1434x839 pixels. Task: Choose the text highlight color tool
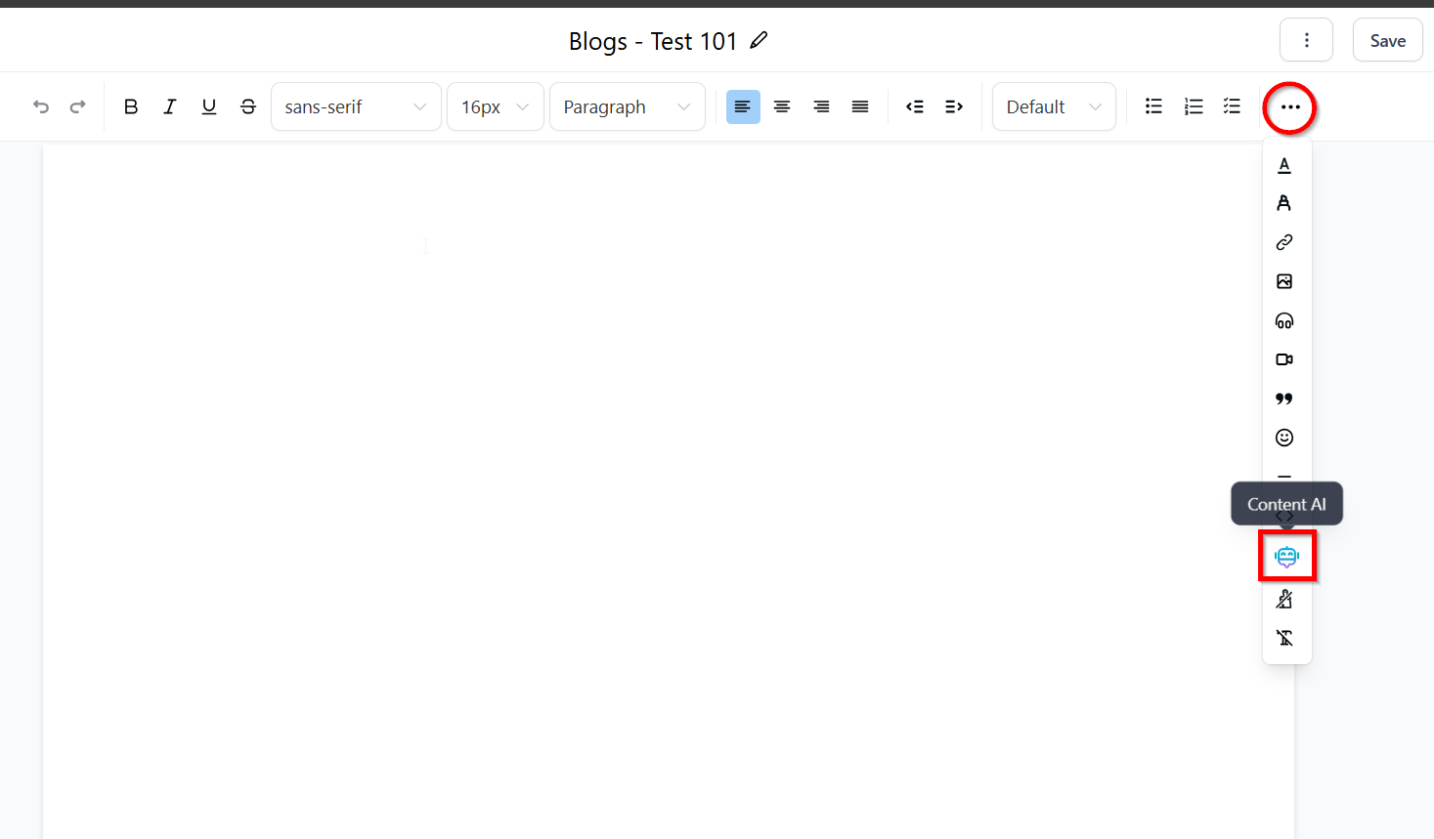[x=1284, y=203]
